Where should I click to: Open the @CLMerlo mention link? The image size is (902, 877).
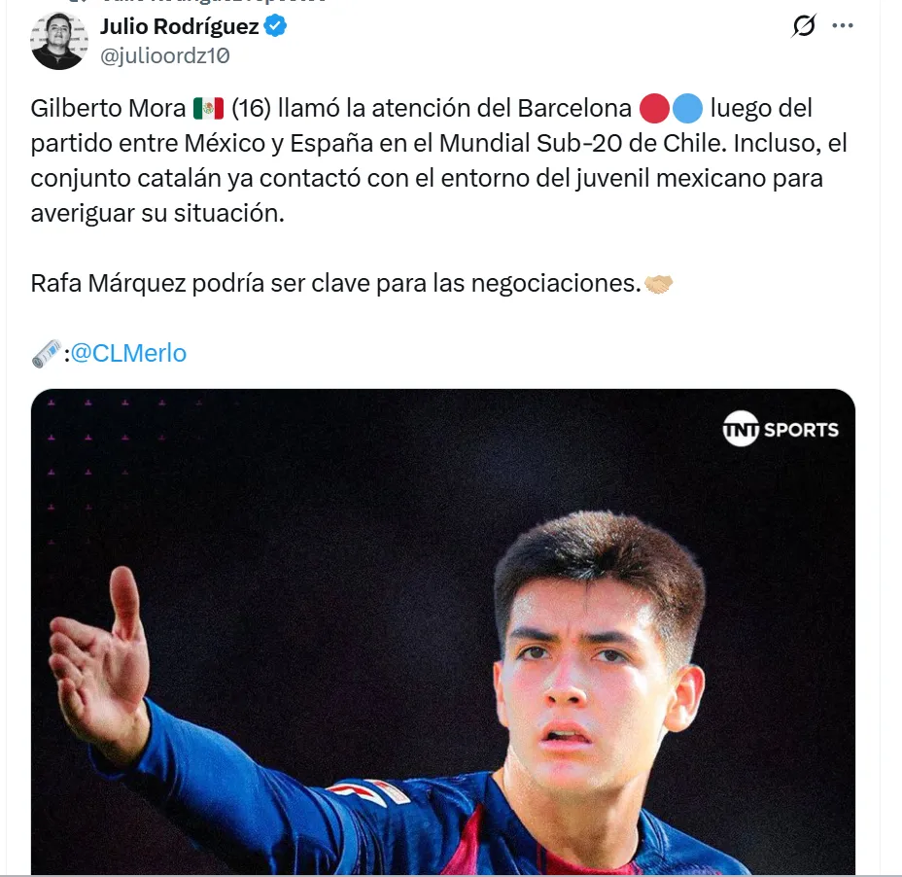(128, 354)
